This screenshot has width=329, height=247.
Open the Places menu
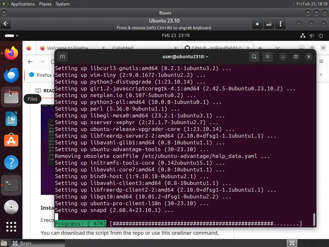click(x=45, y=4)
